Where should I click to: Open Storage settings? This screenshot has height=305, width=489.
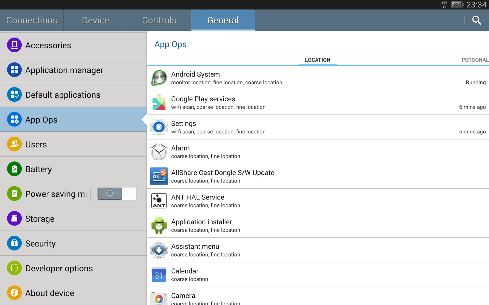tap(73, 218)
